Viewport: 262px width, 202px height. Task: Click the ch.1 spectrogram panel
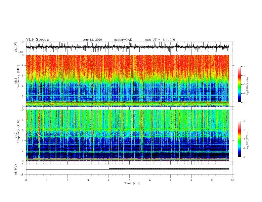click(127, 81)
